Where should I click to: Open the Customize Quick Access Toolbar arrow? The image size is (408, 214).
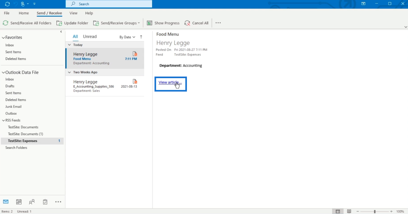(34, 4)
